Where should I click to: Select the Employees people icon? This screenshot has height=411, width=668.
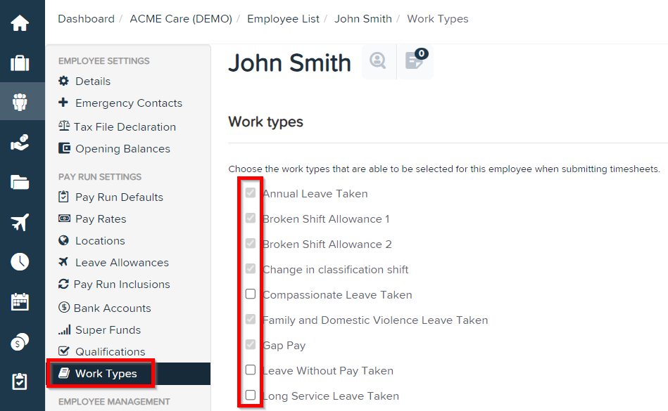pos(20,102)
